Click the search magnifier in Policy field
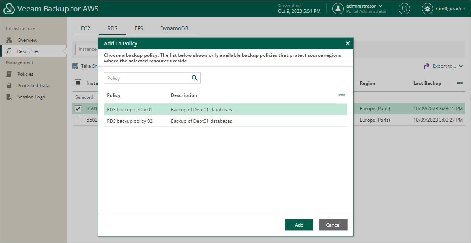 [195, 78]
